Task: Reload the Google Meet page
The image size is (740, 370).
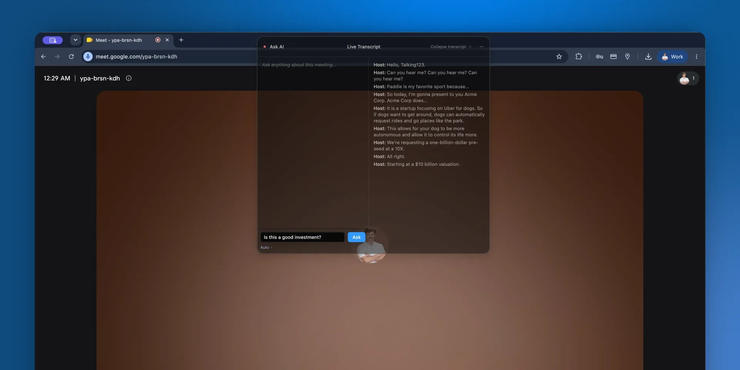Action: tap(71, 57)
